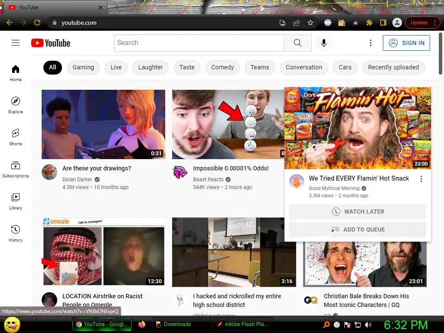This screenshot has height=333, width=444.
Task: Click the volume speaker tray icon
Action: tap(368, 325)
